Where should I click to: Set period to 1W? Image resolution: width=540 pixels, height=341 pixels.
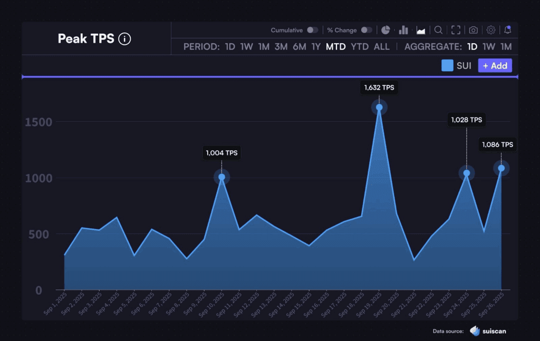click(247, 46)
